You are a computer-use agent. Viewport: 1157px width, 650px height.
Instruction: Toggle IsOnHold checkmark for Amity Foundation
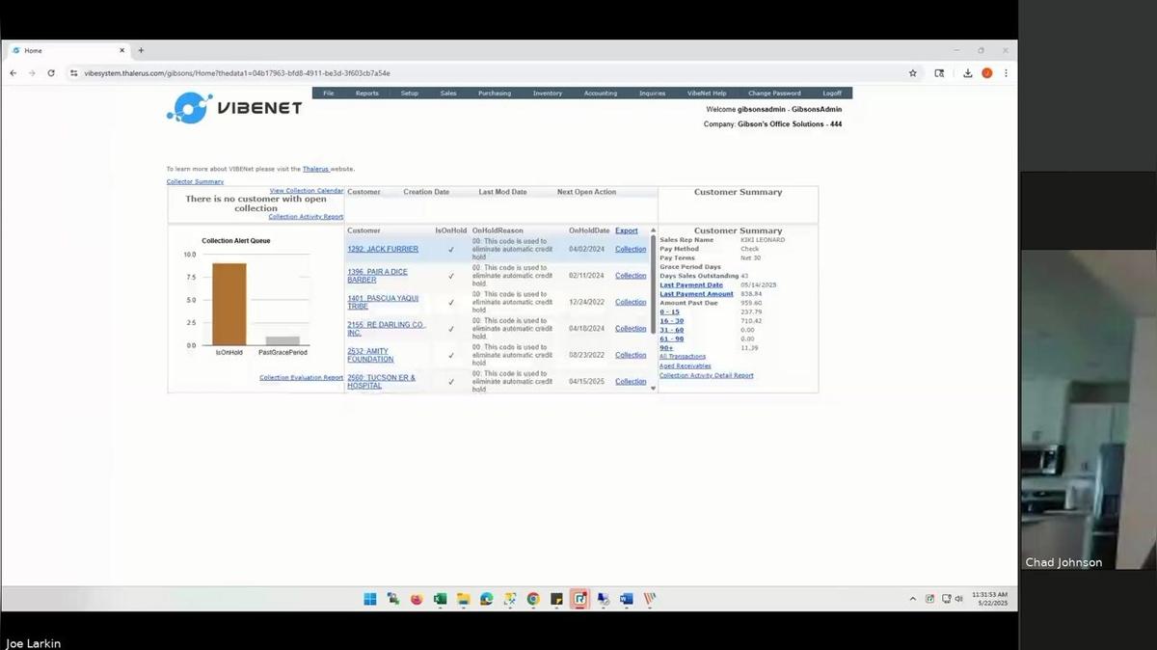(x=450, y=356)
